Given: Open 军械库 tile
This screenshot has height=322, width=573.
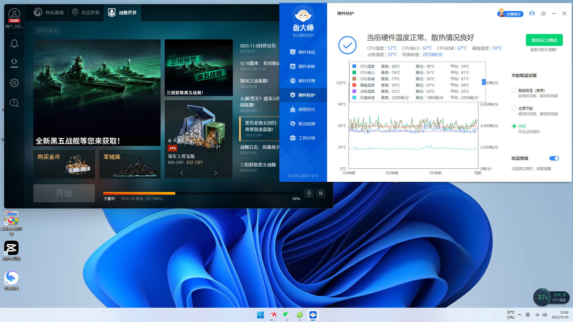Looking at the screenshot, I should pos(130,164).
